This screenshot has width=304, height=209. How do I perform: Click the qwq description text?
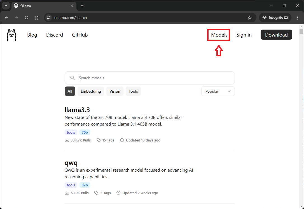click(x=129, y=174)
